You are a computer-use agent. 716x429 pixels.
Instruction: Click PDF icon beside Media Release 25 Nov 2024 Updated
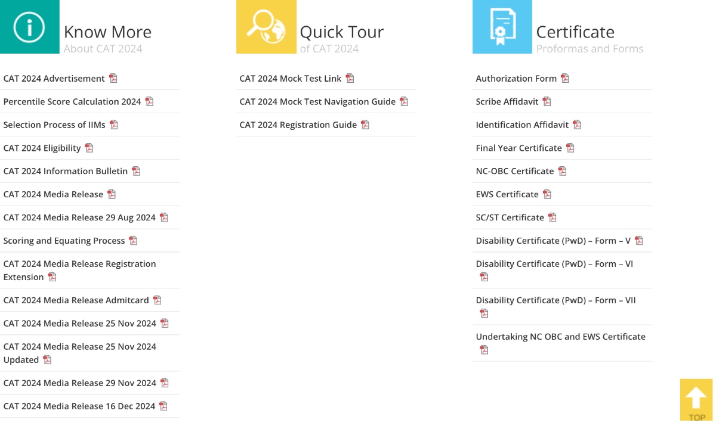[47, 360]
